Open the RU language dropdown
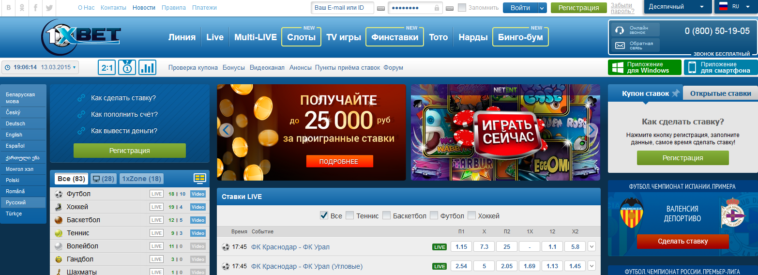The image size is (758, 275). pyautogui.click(x=736, y=7)
